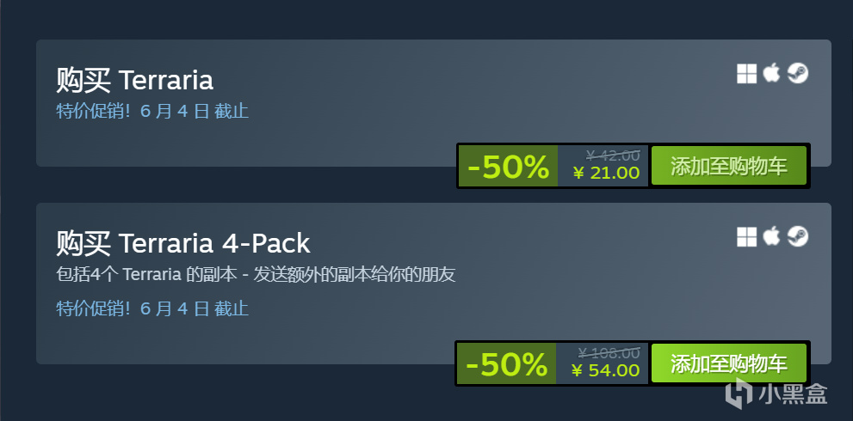This screenshot has height=421, width=853.
Task: Click the Apple macOS icon for Terraria
Action: 771,73
